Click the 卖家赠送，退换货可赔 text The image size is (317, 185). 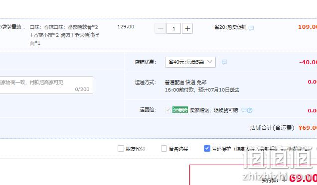click(x=214, y=110)
